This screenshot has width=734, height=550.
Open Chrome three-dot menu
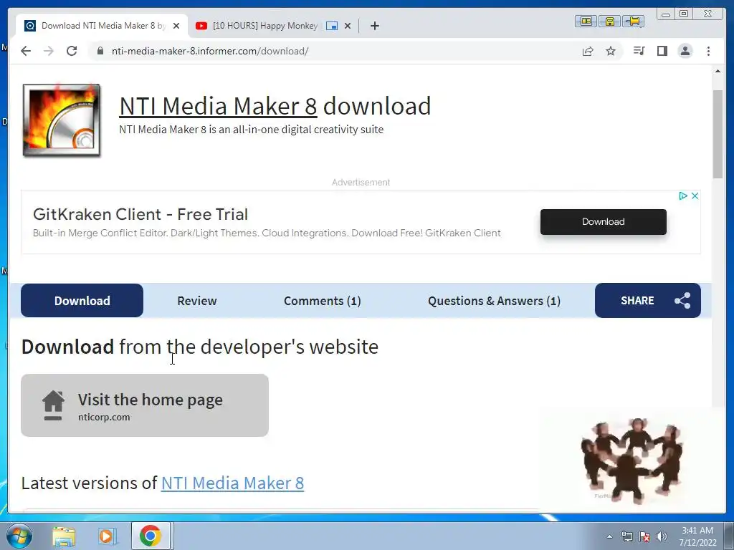coord(708,51)
